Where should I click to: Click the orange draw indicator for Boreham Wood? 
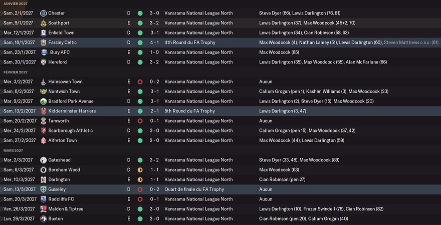coord(140,170)
